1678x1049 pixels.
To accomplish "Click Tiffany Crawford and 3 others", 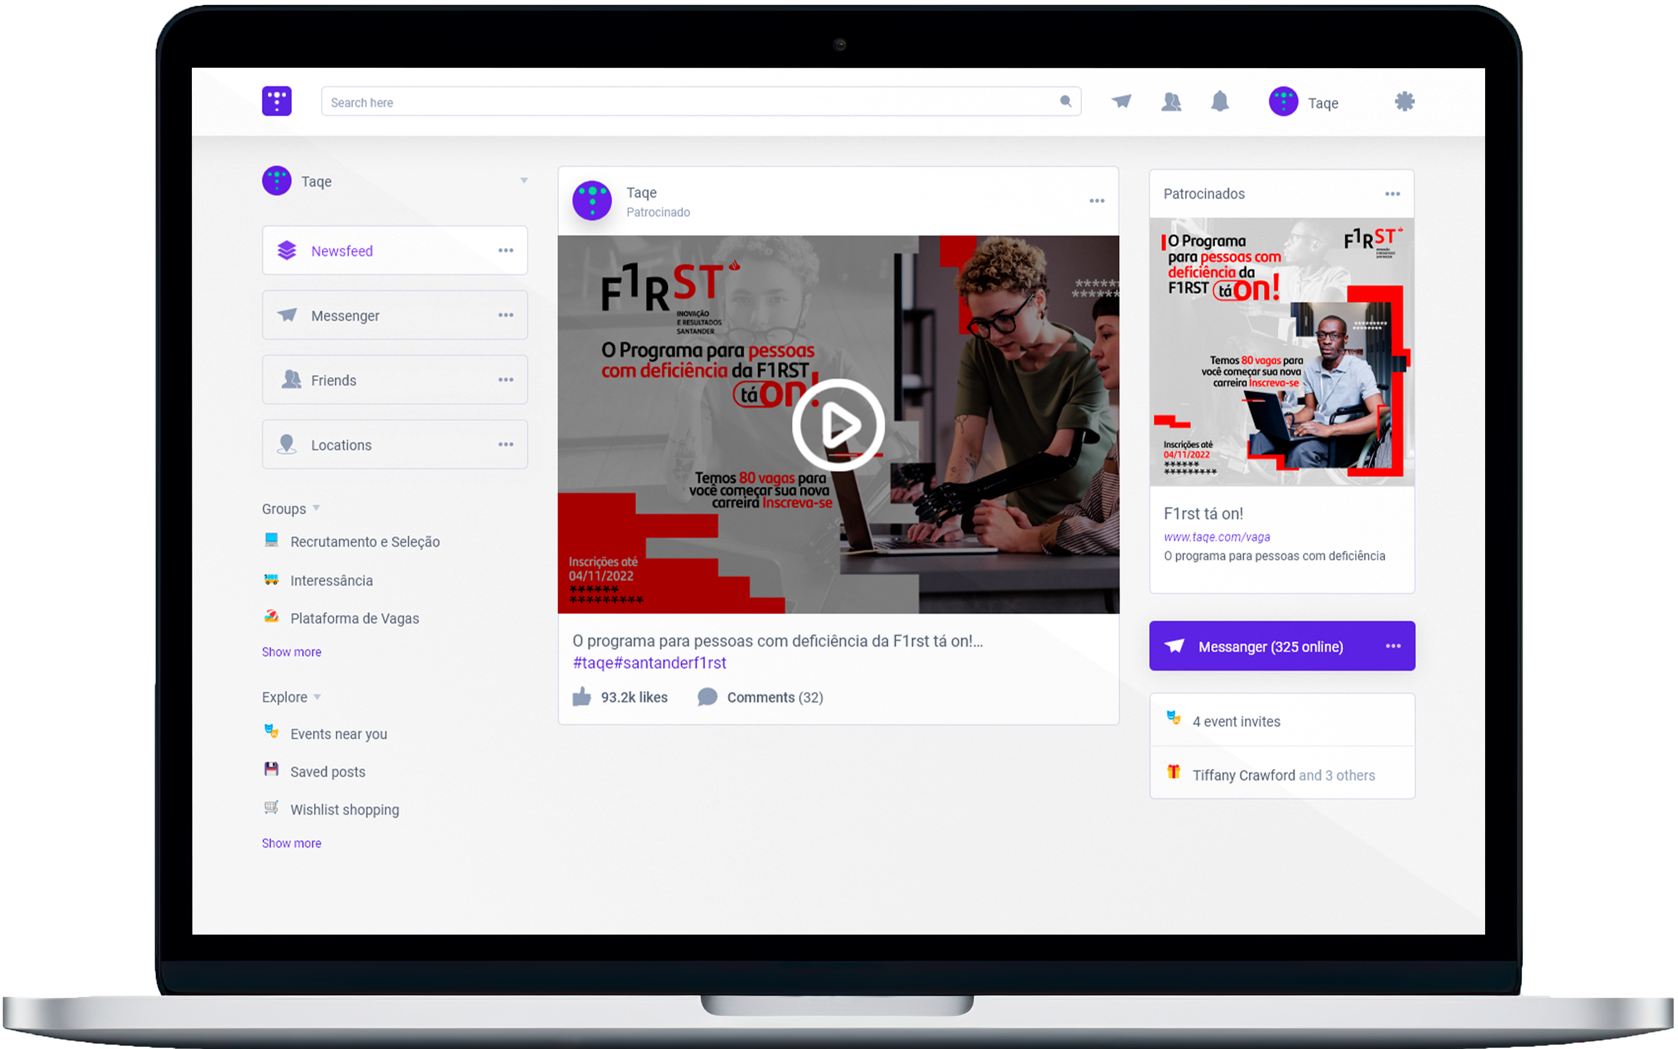I will (x=1282, y=775).
